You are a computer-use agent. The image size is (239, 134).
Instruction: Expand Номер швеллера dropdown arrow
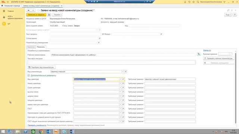(120, 83)
